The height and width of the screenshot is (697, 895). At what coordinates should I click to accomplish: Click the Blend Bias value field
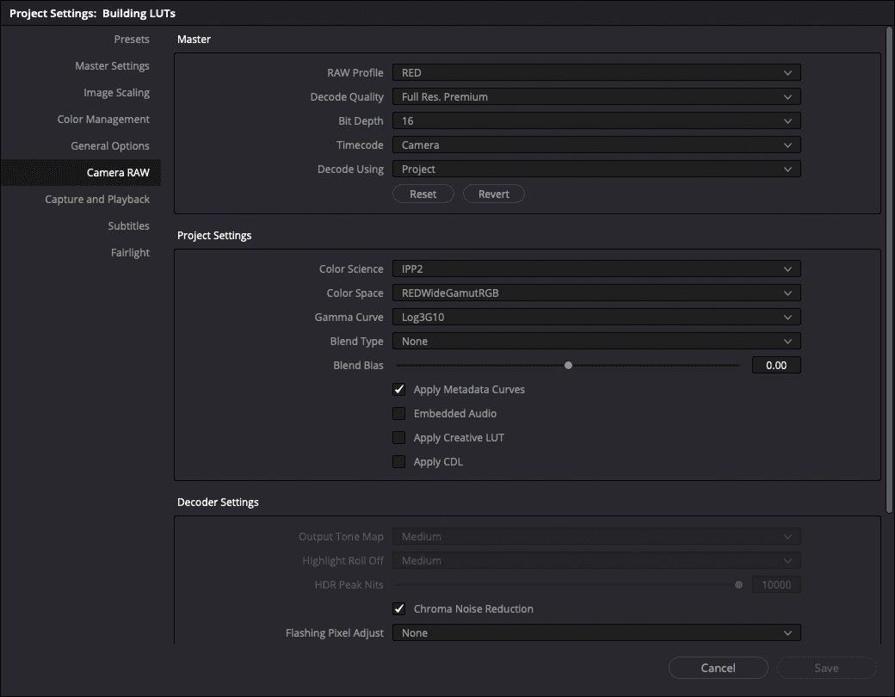775,365
